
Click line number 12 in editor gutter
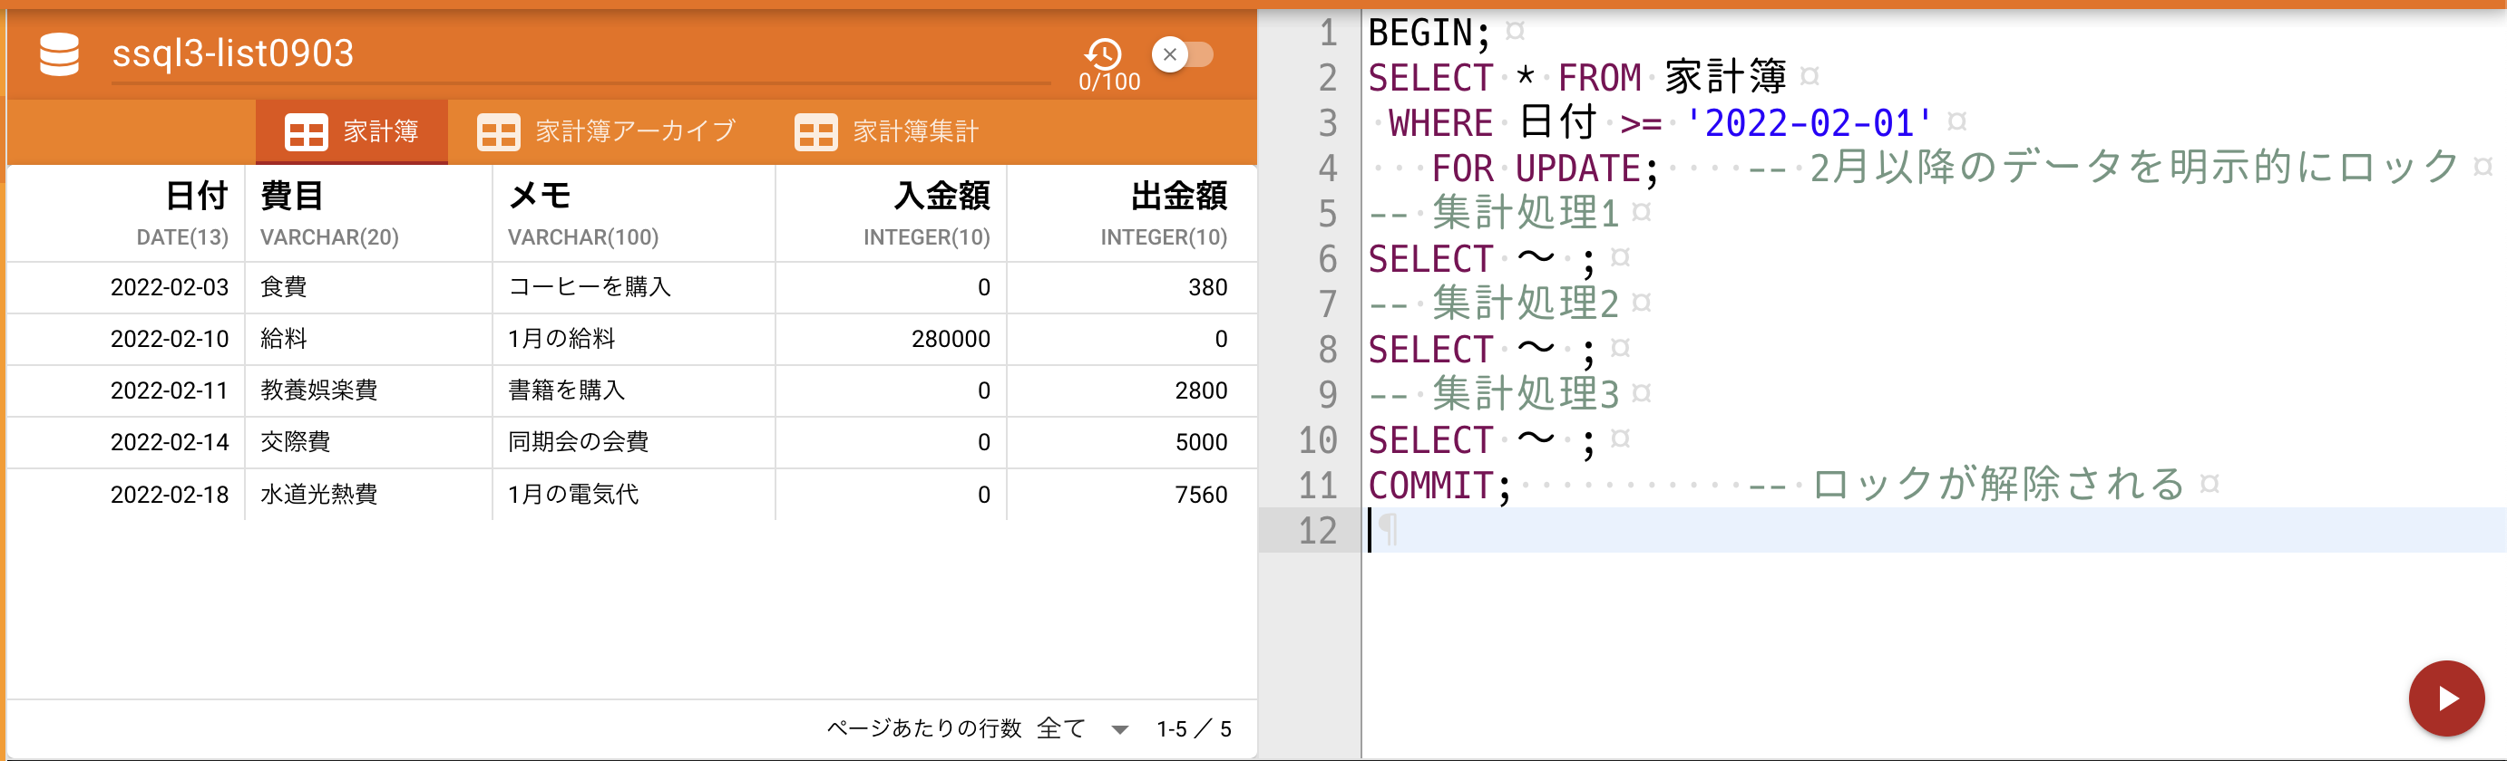click(1318, 531)
